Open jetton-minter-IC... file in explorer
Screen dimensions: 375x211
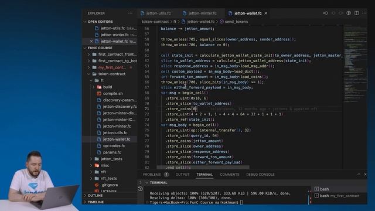(119, 120)
